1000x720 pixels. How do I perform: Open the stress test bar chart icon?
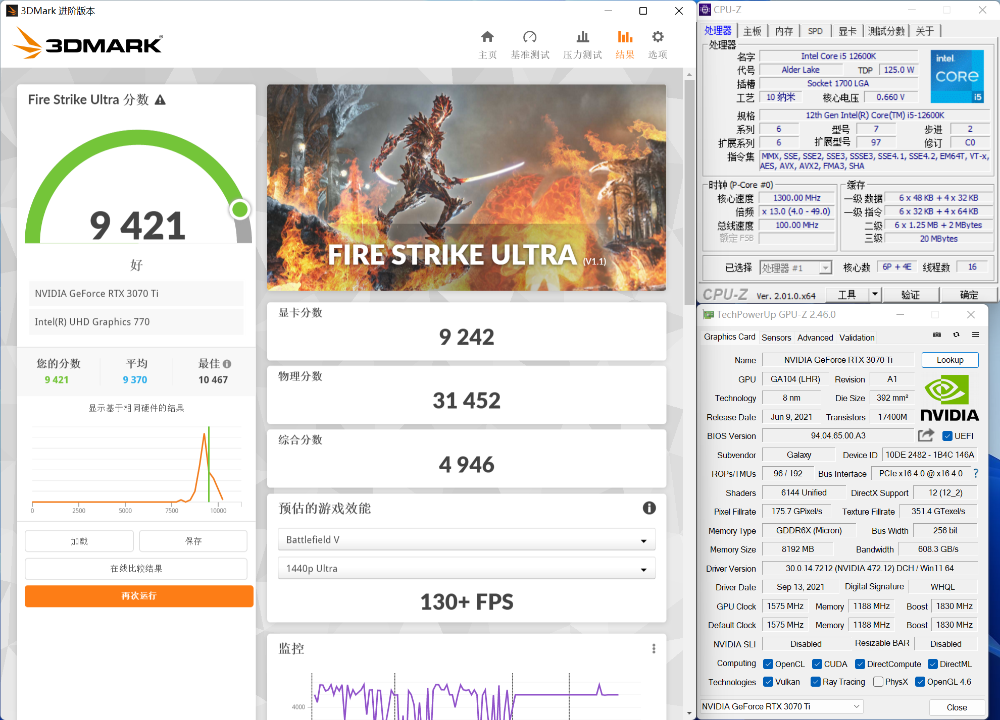coord(582,37)
